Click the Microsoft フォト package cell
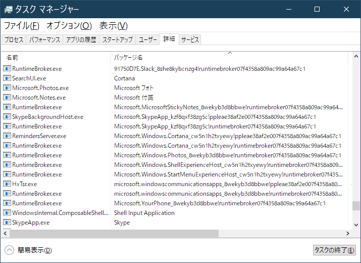The height and width of the screenshot is (263, 361). pyautogui.click(x=134, y=88)
